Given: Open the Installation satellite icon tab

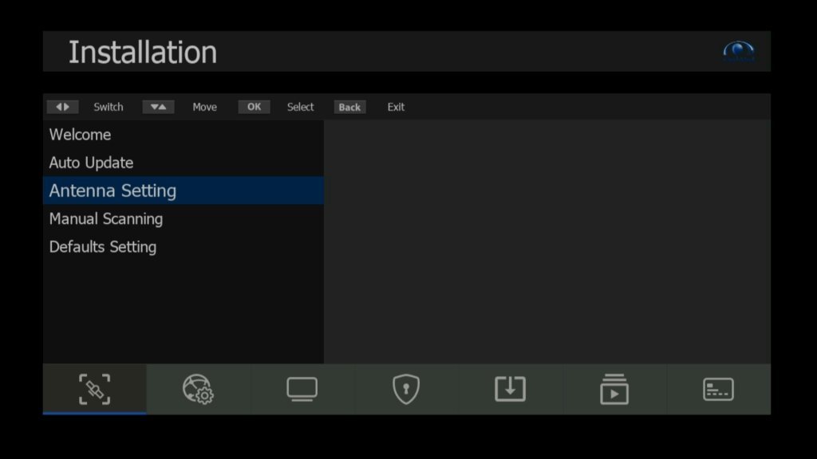Looking at the screenshot, I should point(94,389).
